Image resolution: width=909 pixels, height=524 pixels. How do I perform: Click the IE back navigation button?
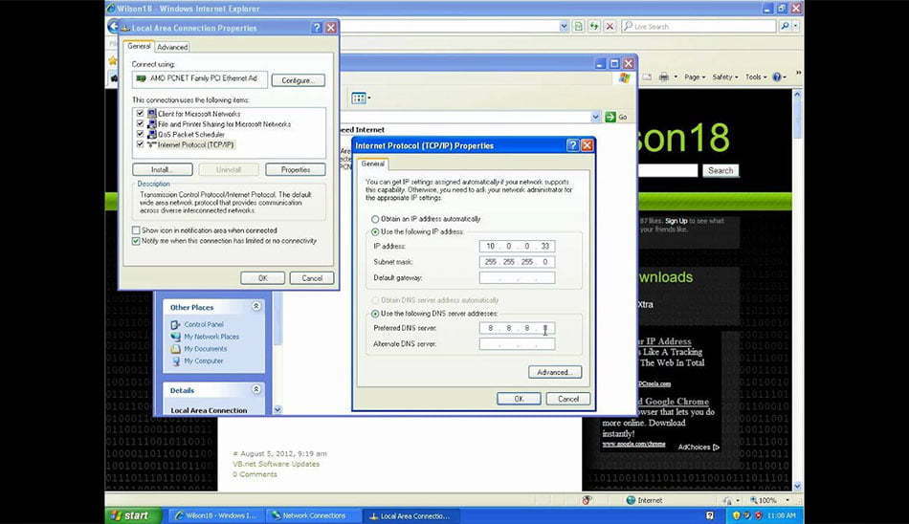(113, 26)
